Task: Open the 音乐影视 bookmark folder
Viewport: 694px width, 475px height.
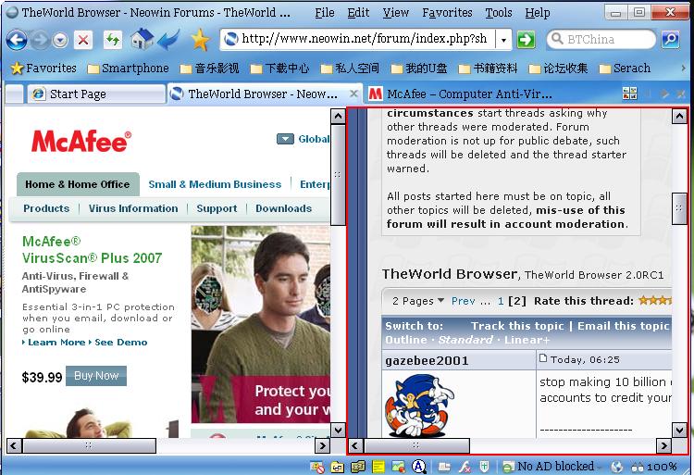Action: click(209, 69)
